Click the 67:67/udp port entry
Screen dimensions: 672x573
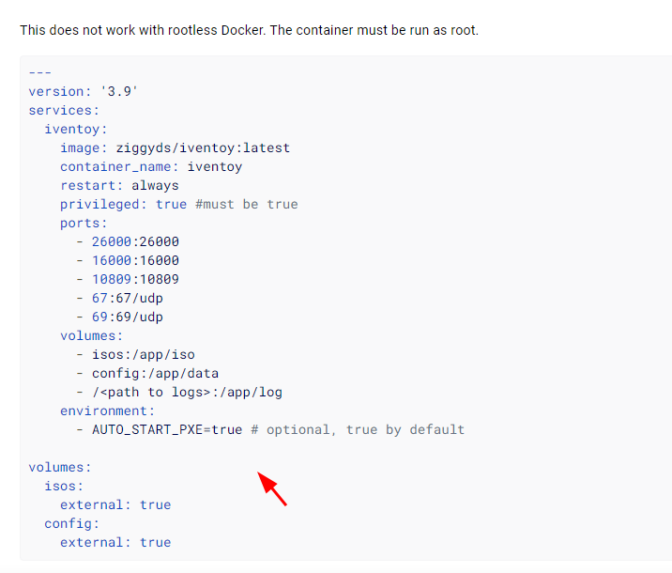(128, 298)
